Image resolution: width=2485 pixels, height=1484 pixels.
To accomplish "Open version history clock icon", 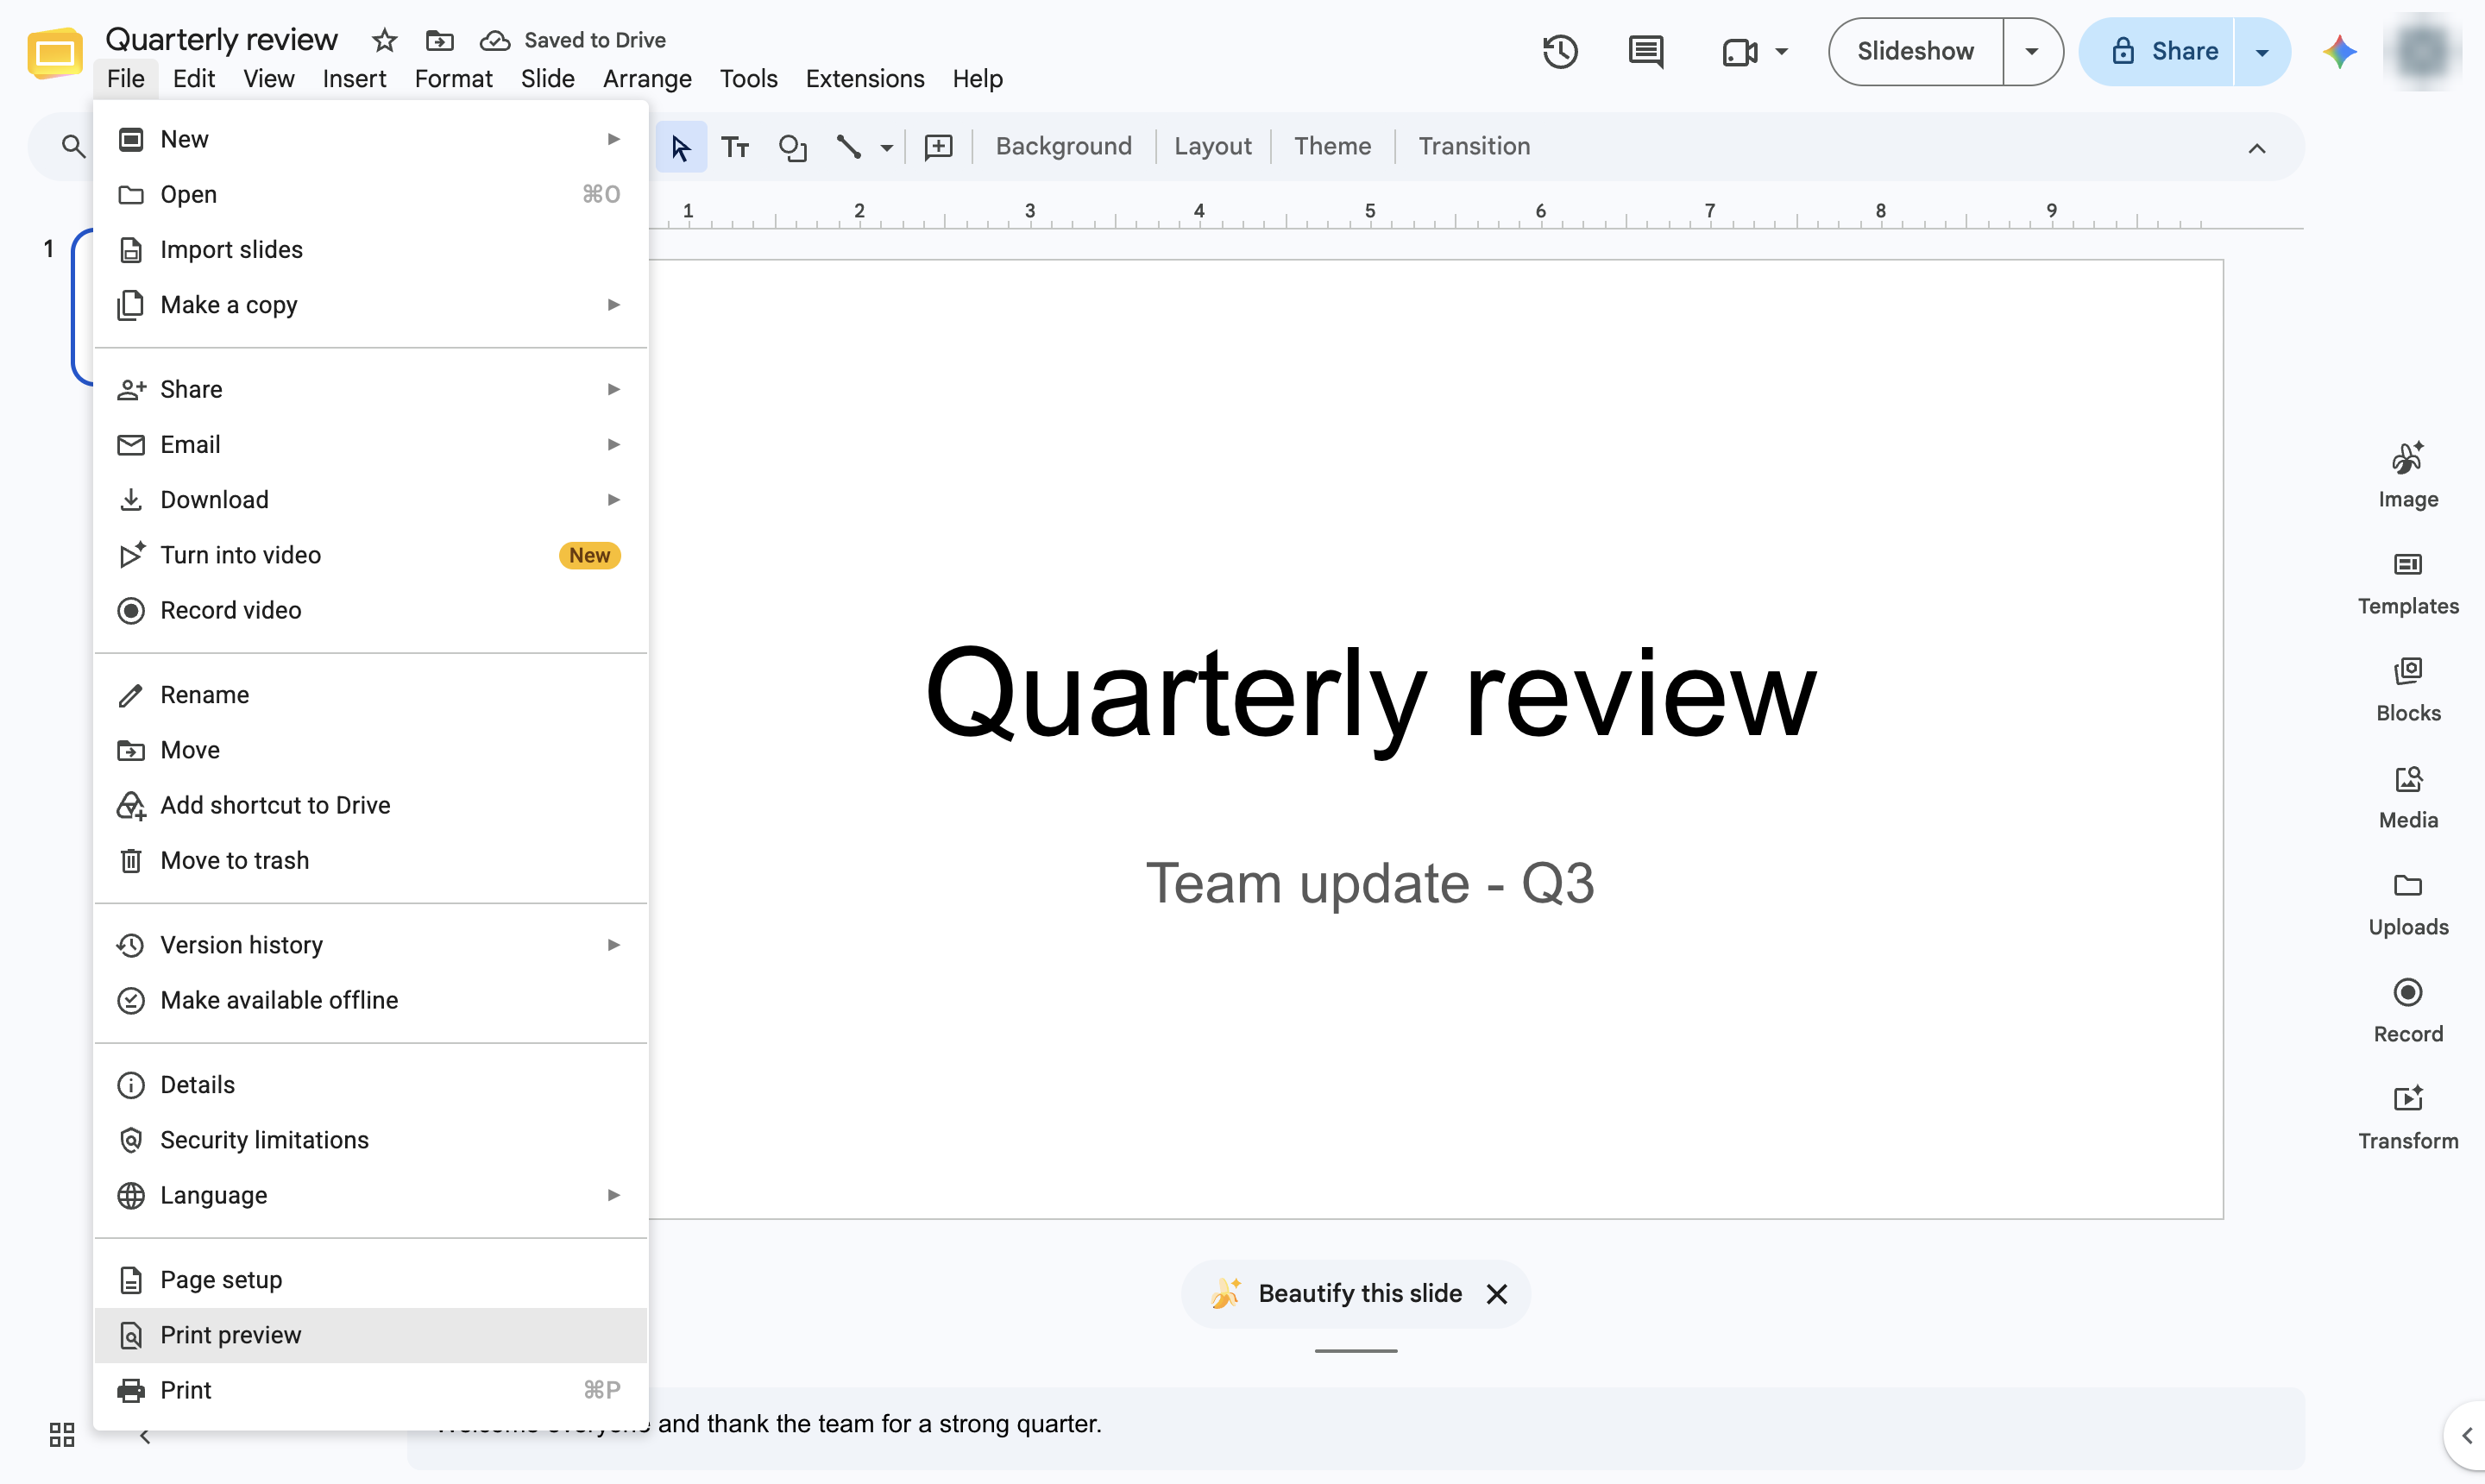I will click(x=1559, y=51).
